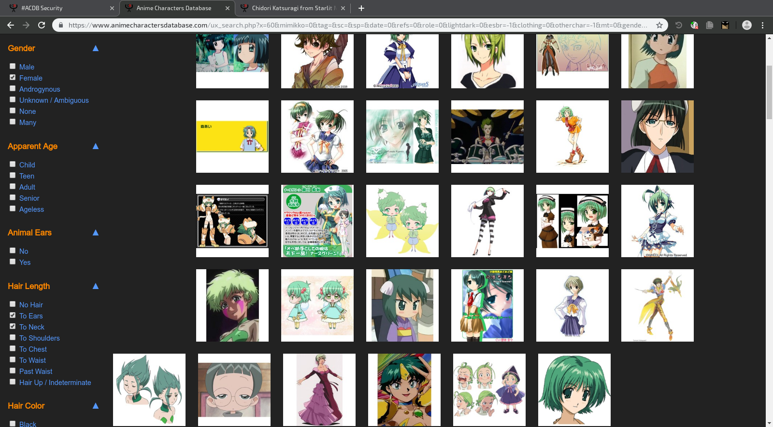
Task: Check the Ageless age checkbox
Action: 13,208
